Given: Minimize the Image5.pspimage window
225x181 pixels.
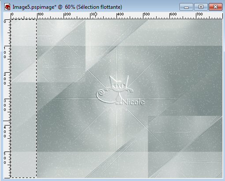Looking at the screenshot, I should point(186,7).
